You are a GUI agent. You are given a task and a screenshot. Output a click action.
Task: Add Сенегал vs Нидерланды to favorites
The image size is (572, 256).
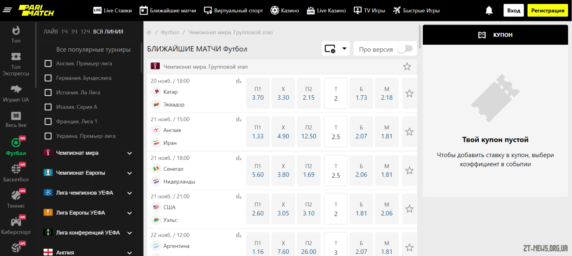(409, 170)
